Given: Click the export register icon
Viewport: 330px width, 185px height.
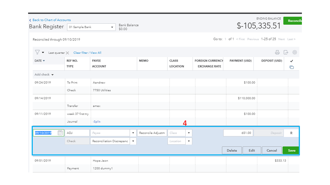Looking at the screenshot, I should (x=286, y=52).
